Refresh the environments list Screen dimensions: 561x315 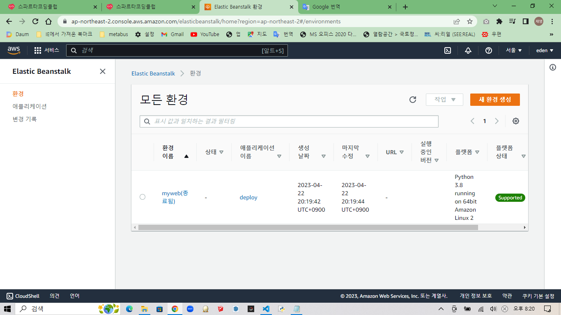[x=413, y=100]
